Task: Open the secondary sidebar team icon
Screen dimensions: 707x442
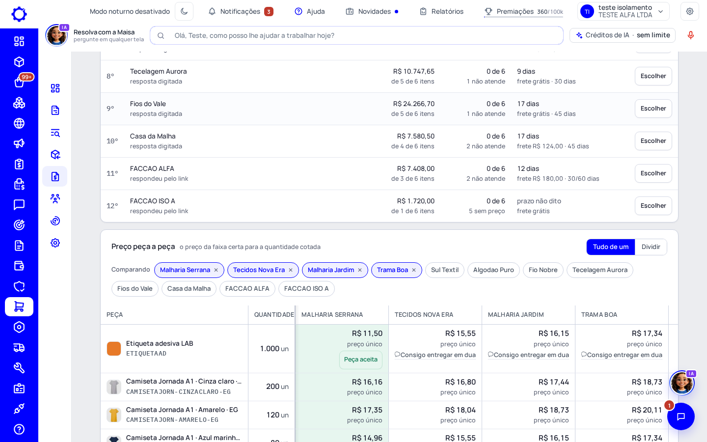Action: 55,198
